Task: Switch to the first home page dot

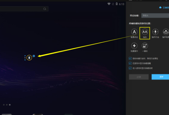Action: pos(4,105)
